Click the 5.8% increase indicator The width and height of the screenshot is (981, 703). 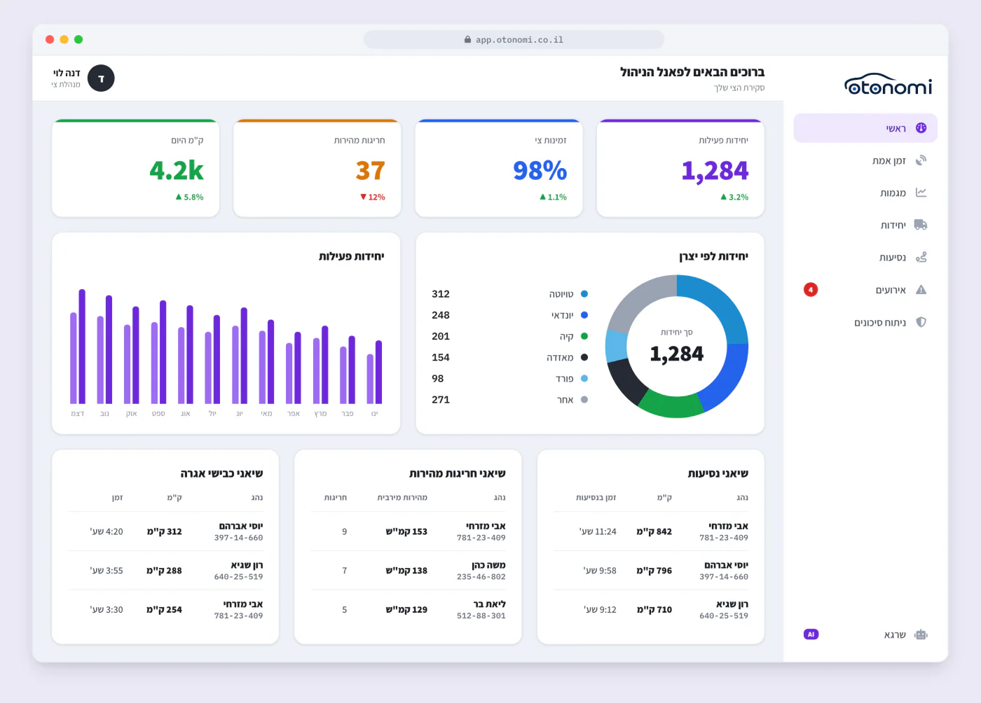pos(189,197)
